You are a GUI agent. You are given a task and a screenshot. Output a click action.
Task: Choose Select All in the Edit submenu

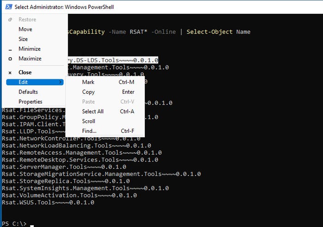pos(105,112)
